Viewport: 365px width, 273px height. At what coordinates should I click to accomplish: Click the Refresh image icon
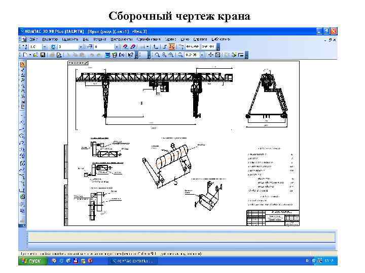pos(234,55)
